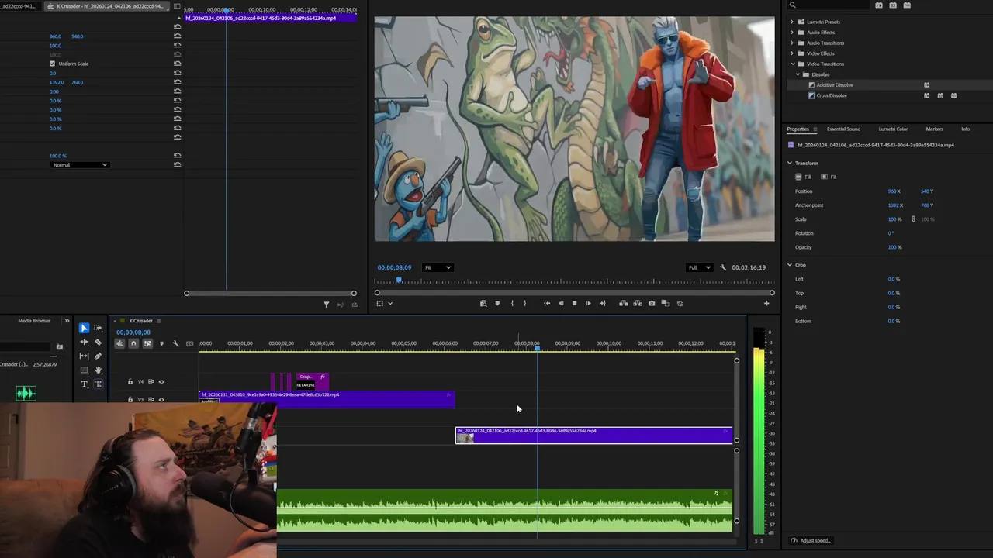Select the Selection tool arrow
The height and width of the screenshot is (558, 993).
(x=84, y=328)
